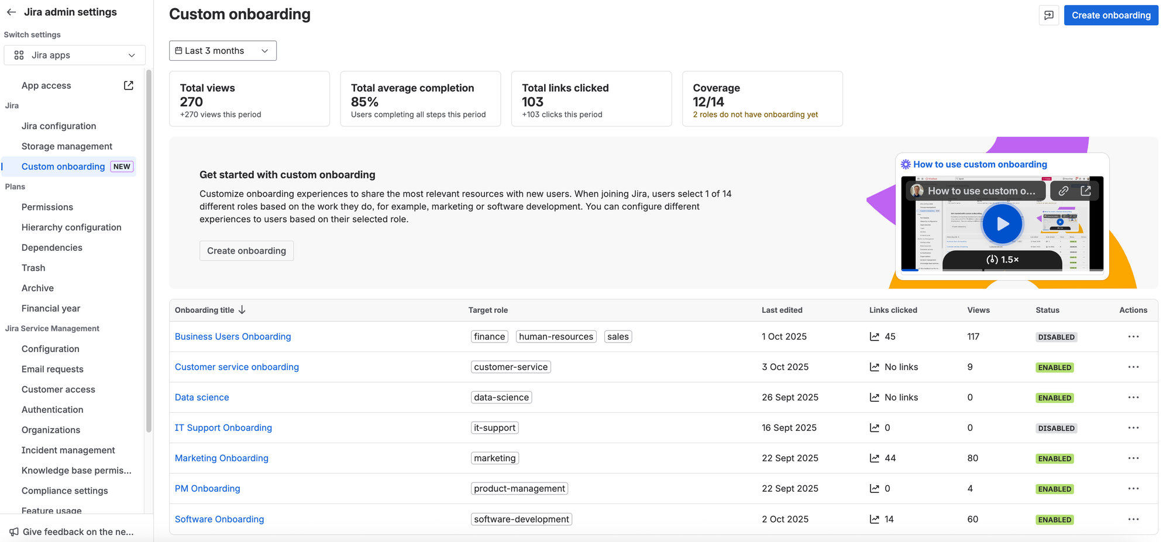Open App access in a new tab icon

pyautogui.click(x=128, y=85)
